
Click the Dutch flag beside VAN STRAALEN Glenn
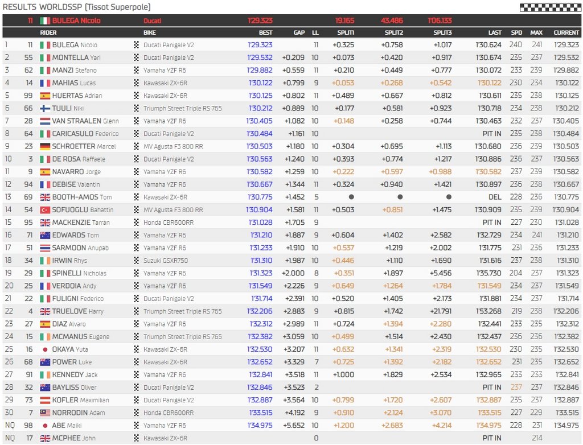tap(45, 121)
